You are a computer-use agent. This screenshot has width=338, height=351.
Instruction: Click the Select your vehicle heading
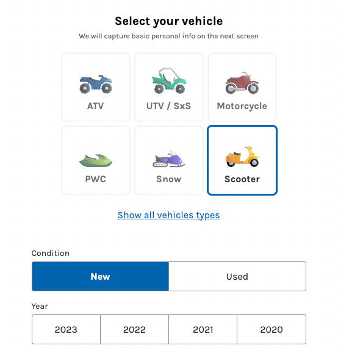(x=169, y=21)
